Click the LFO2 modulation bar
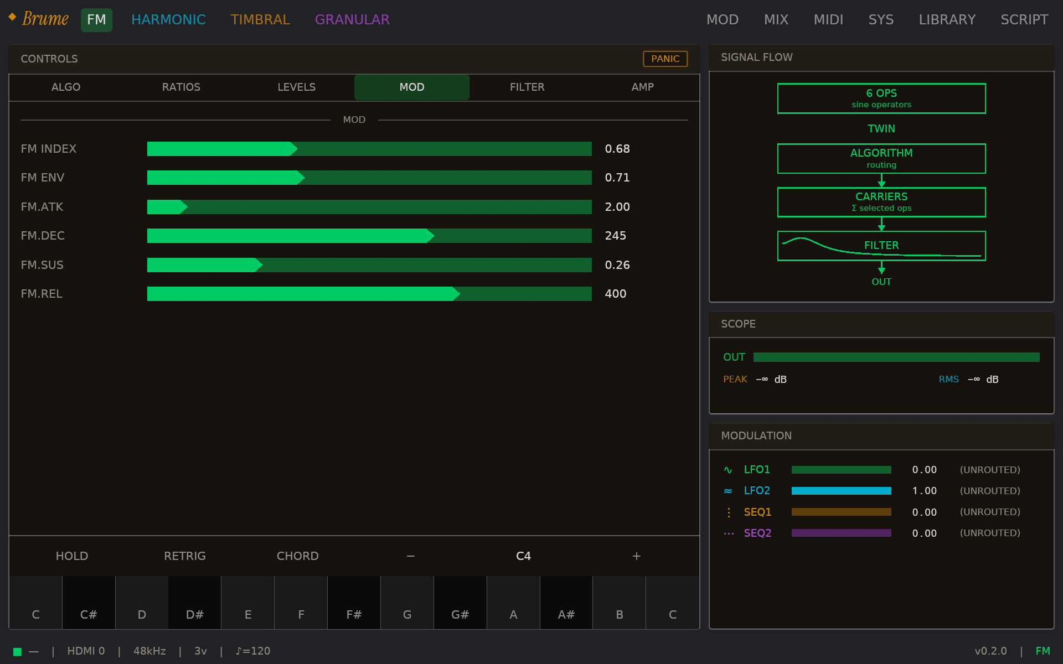The image size is (1063, 664). pyautogui.click(x=842, y=491)
